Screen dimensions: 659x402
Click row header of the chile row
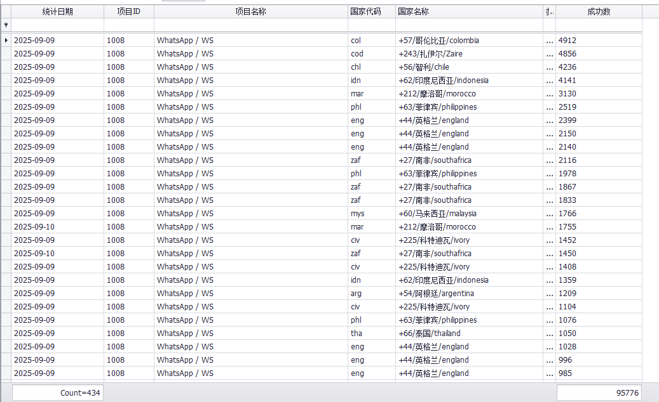click(x=6, y=67)
